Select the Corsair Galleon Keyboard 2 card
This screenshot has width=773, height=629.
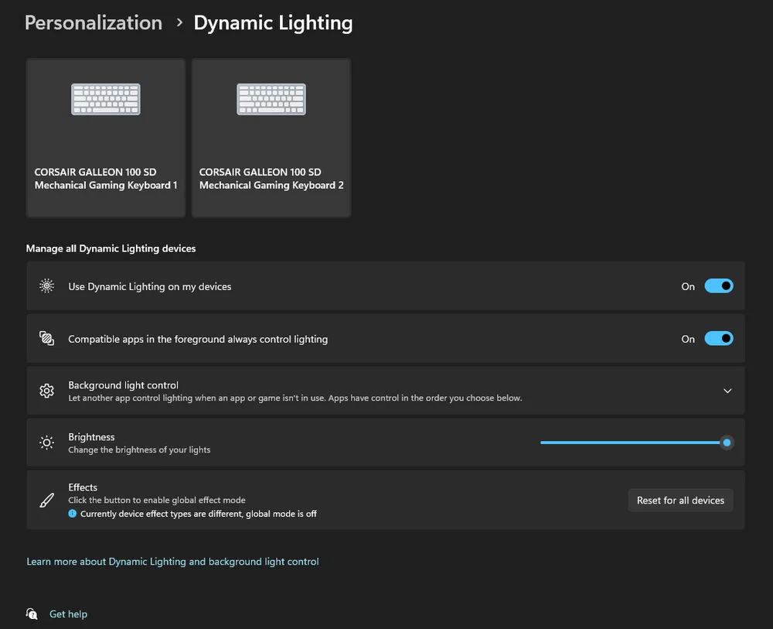[x=271, y=138]
